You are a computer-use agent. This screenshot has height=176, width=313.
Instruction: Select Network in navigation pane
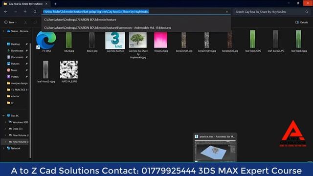pos(16,148)
